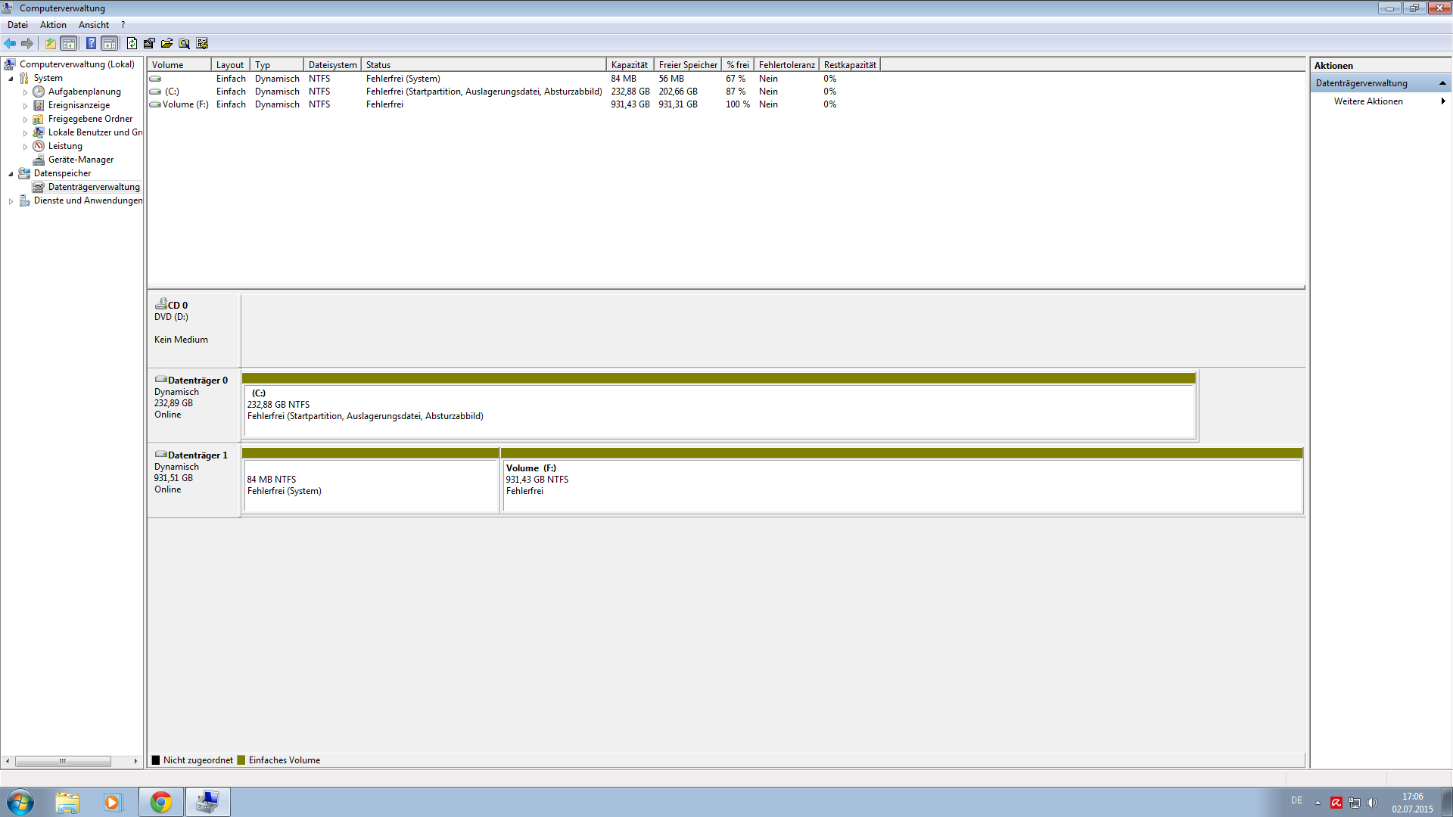The image size is (1453, 817).
Task: Toggle the action pane visibility button
Action: click(x=110, y=43)
